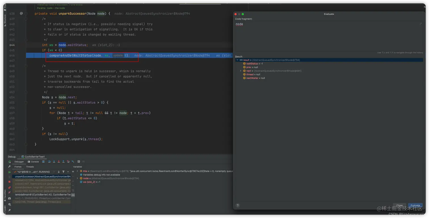
Task: Switch to the Console tab
Action: [33, 162]
